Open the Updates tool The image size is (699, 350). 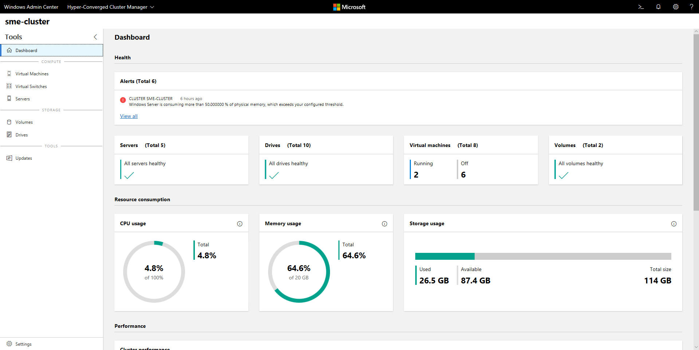click(23, 158)
